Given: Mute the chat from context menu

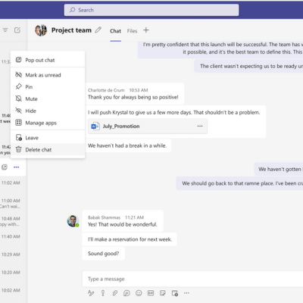Looking at the screenshot, I should [48, 98].
